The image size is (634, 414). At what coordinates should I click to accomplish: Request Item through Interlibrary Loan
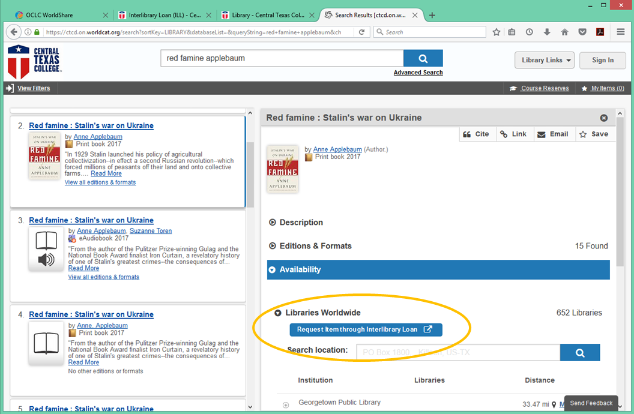[x=366, y=329]
